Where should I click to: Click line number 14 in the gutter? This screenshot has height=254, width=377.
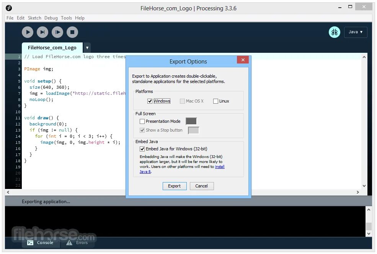coord(18,136)
